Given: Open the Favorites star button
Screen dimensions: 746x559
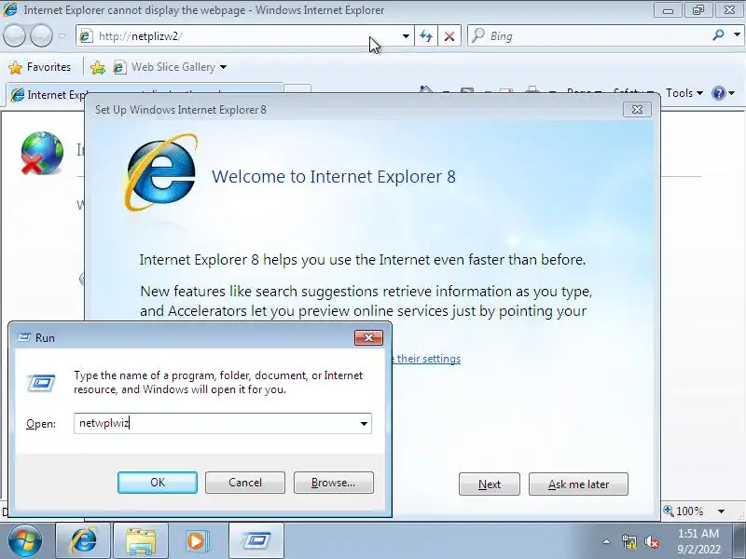Looking at the screenshot, I should click(x=40, y=67).
